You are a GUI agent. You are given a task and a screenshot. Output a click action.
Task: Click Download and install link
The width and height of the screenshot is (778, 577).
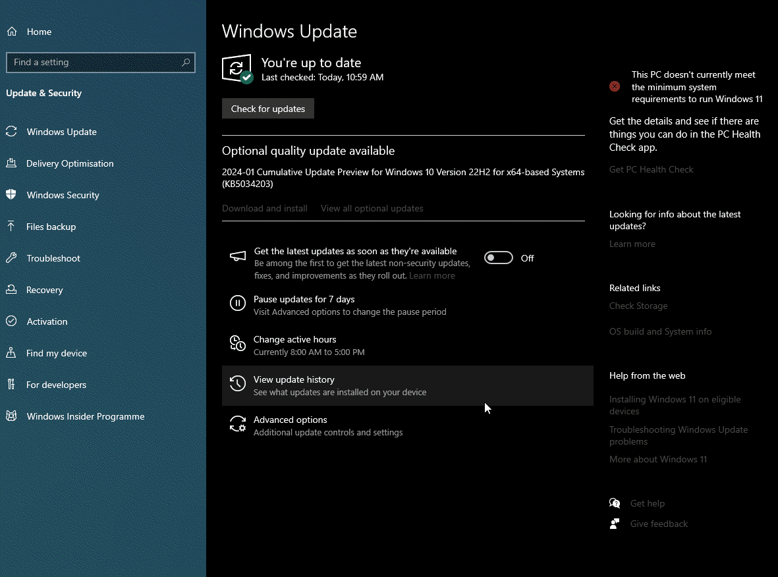[x=264, y=208]
